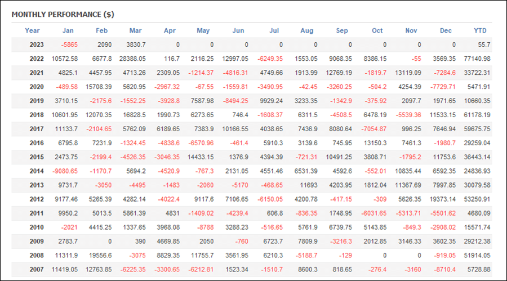This screenshot has width=507, height=281.
Task: Click the Mar column header
Action: (135, 30)
